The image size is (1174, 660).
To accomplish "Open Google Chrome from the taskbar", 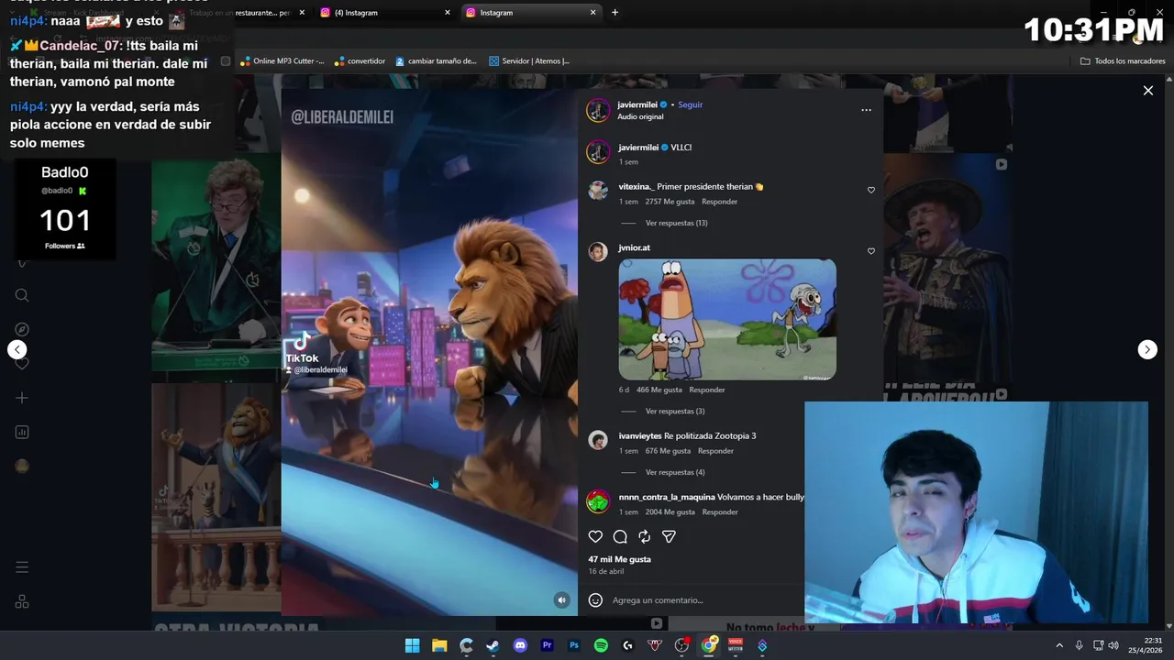I will (x=708, y=645).
